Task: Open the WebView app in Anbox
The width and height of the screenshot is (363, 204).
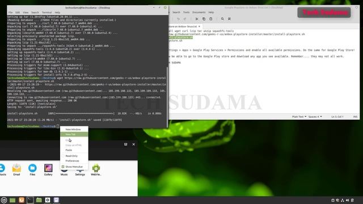Action: coord(96,169)
